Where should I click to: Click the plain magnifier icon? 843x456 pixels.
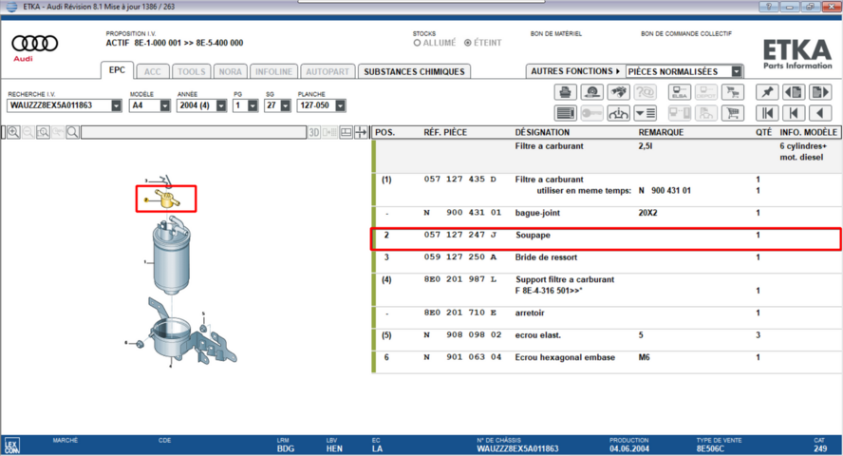(x=72, y=132)
